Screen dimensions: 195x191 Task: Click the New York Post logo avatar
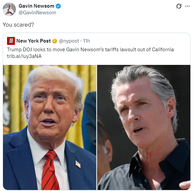coord(11,41)
